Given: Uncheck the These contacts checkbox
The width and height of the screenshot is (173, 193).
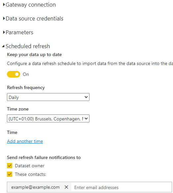Looking at the screenshot, I should 10,174.
